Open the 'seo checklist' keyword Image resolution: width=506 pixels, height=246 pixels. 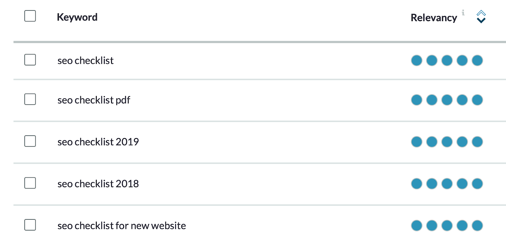(x=85, y=60)
